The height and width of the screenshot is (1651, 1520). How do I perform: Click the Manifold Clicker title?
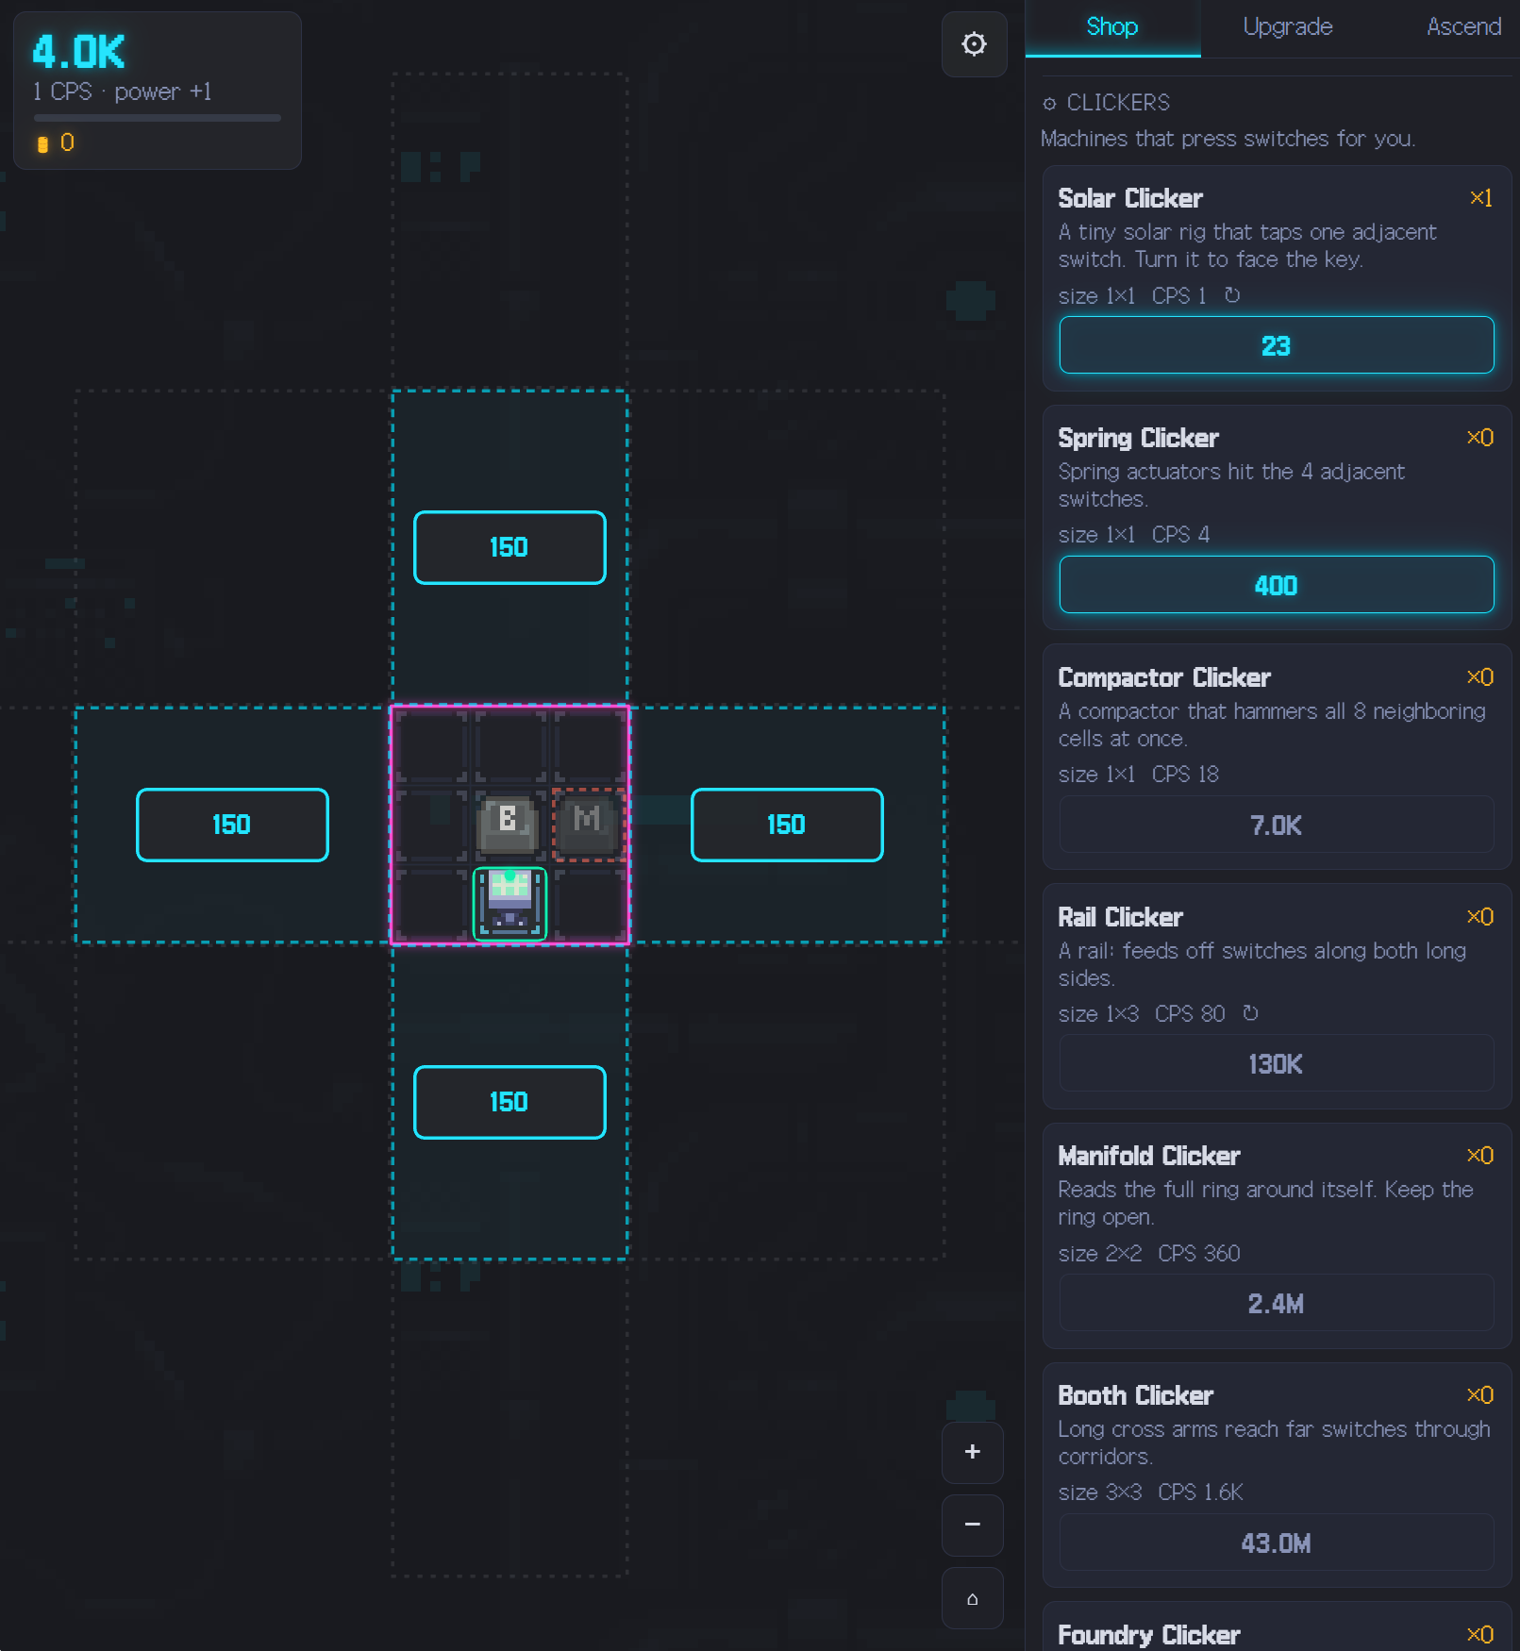click(1148, 1156)
